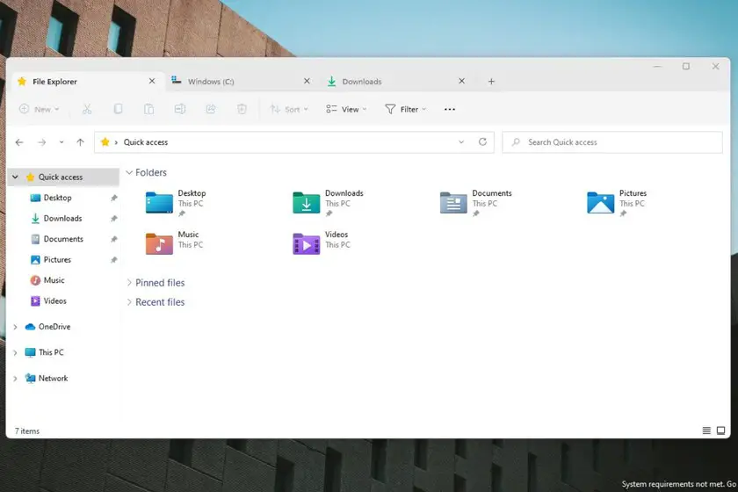Switch to details view in status bar
Viewport: 738px width, 492px height.
coord(706,430)
